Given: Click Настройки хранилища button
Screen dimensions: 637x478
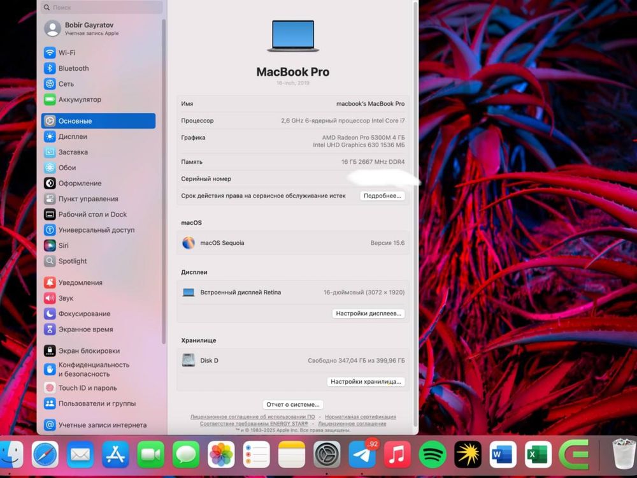Looking at the screenshot, I should click(366, 382).
